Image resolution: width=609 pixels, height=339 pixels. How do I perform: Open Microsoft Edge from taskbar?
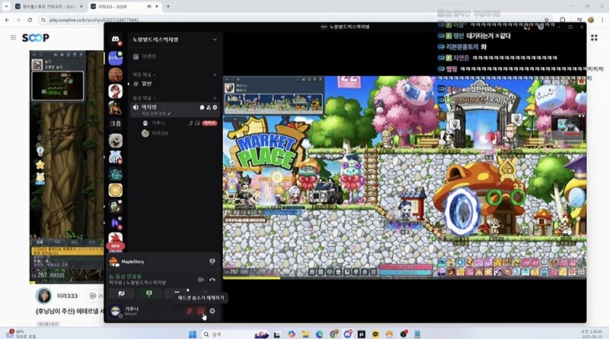pyautogui.click(x=320, y=334)
